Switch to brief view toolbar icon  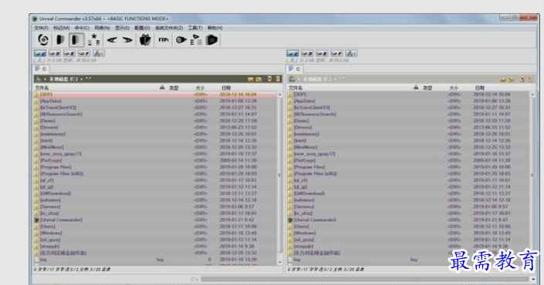(x=60, y=40)
